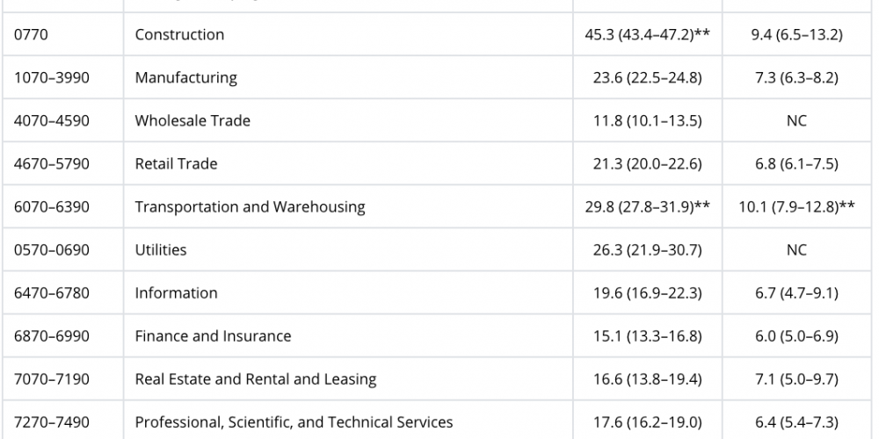Image resolution: width=879 pixels, height=439 pixels.
Task: Select the value 15.1 (13.3–16.8)
Action: pyautogui.click(x=647, y=336)
